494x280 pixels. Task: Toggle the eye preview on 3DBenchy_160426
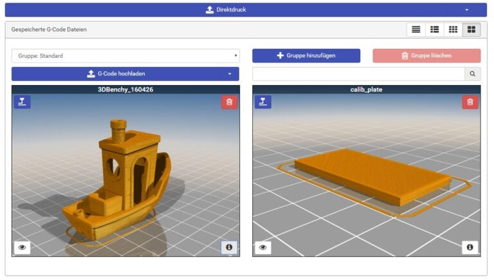(22, 247)
